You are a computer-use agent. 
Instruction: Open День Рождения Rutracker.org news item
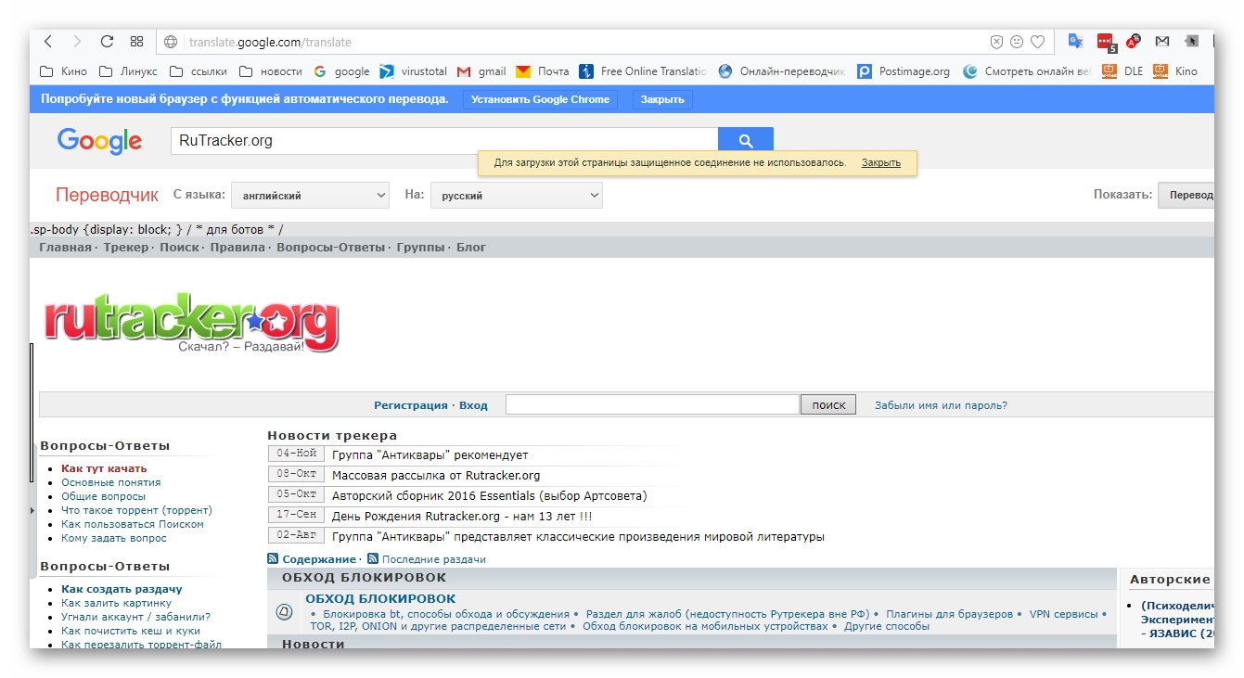[x=462, y=516]
